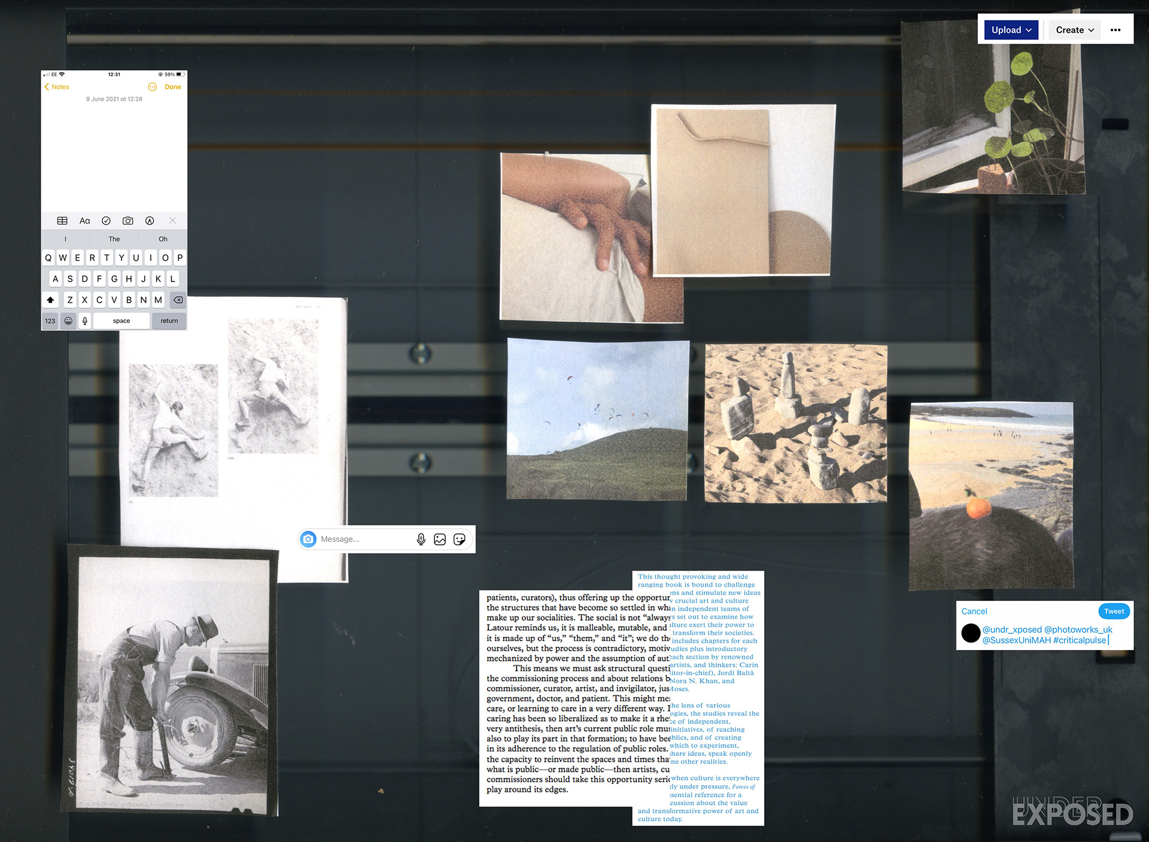Image resolution: width=1149 pixels, height=842 pixels.
Task: Tap the checklist circle icon in Notes
Action: pos(106,221)
